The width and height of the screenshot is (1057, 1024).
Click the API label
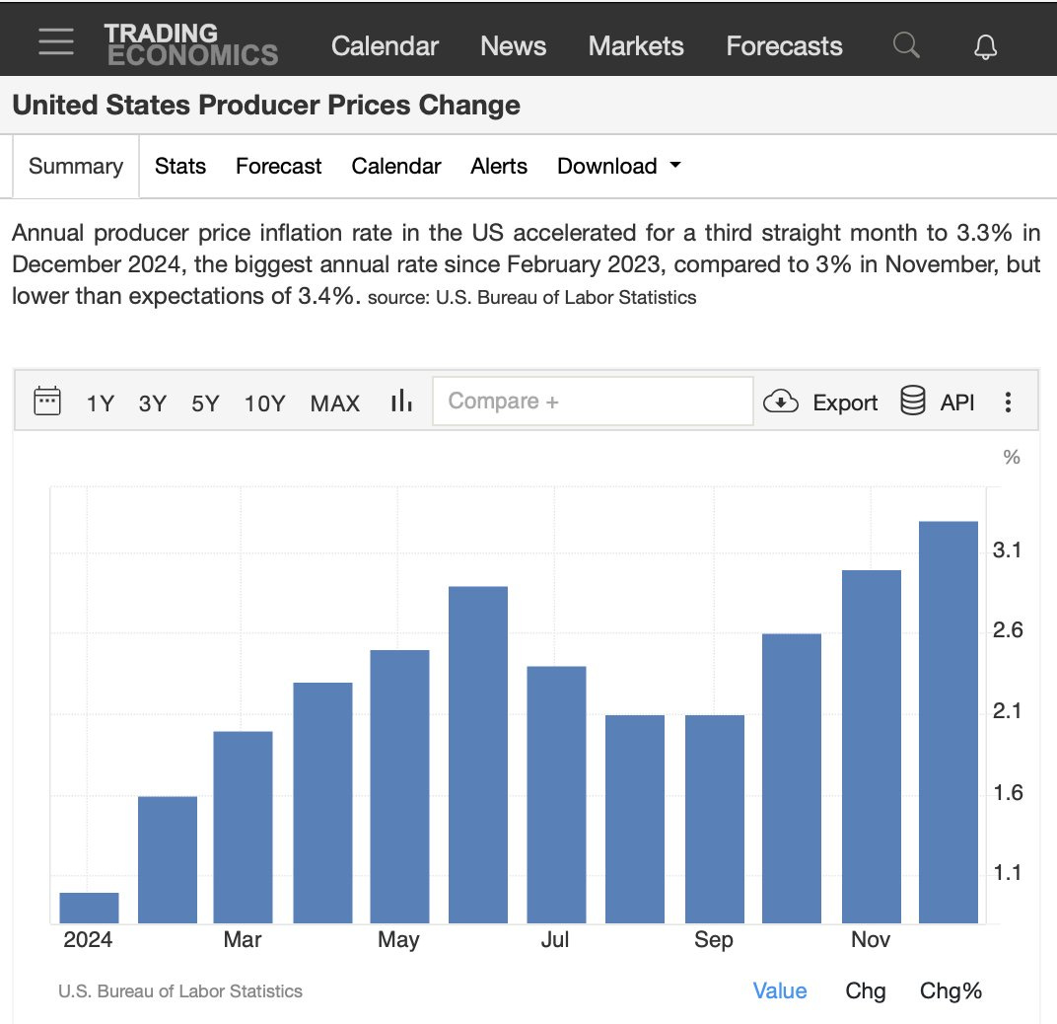click(957, 402)
